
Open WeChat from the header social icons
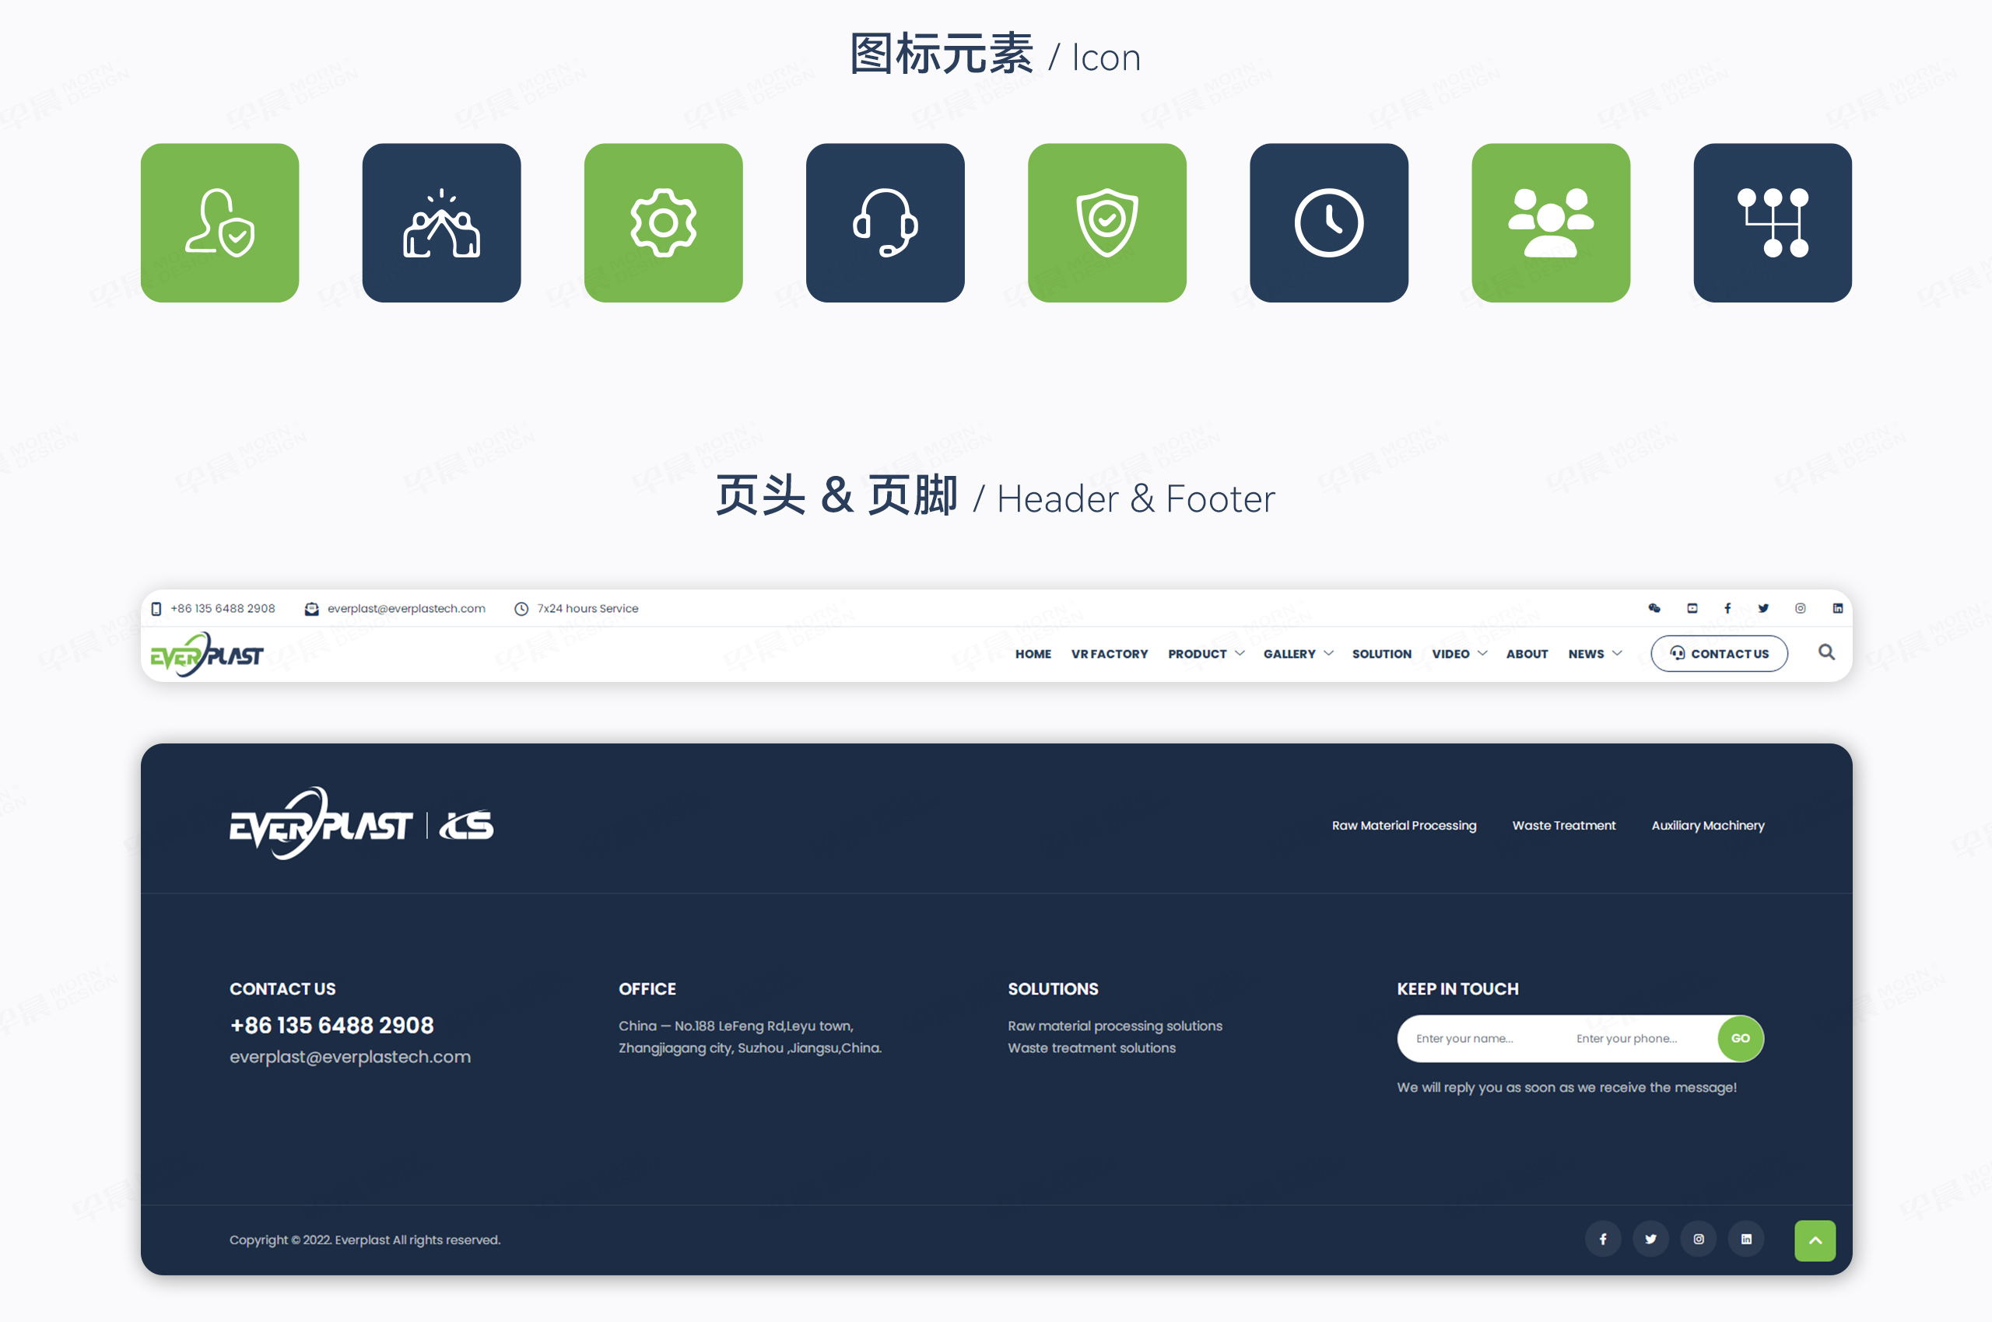point(1654,608)
